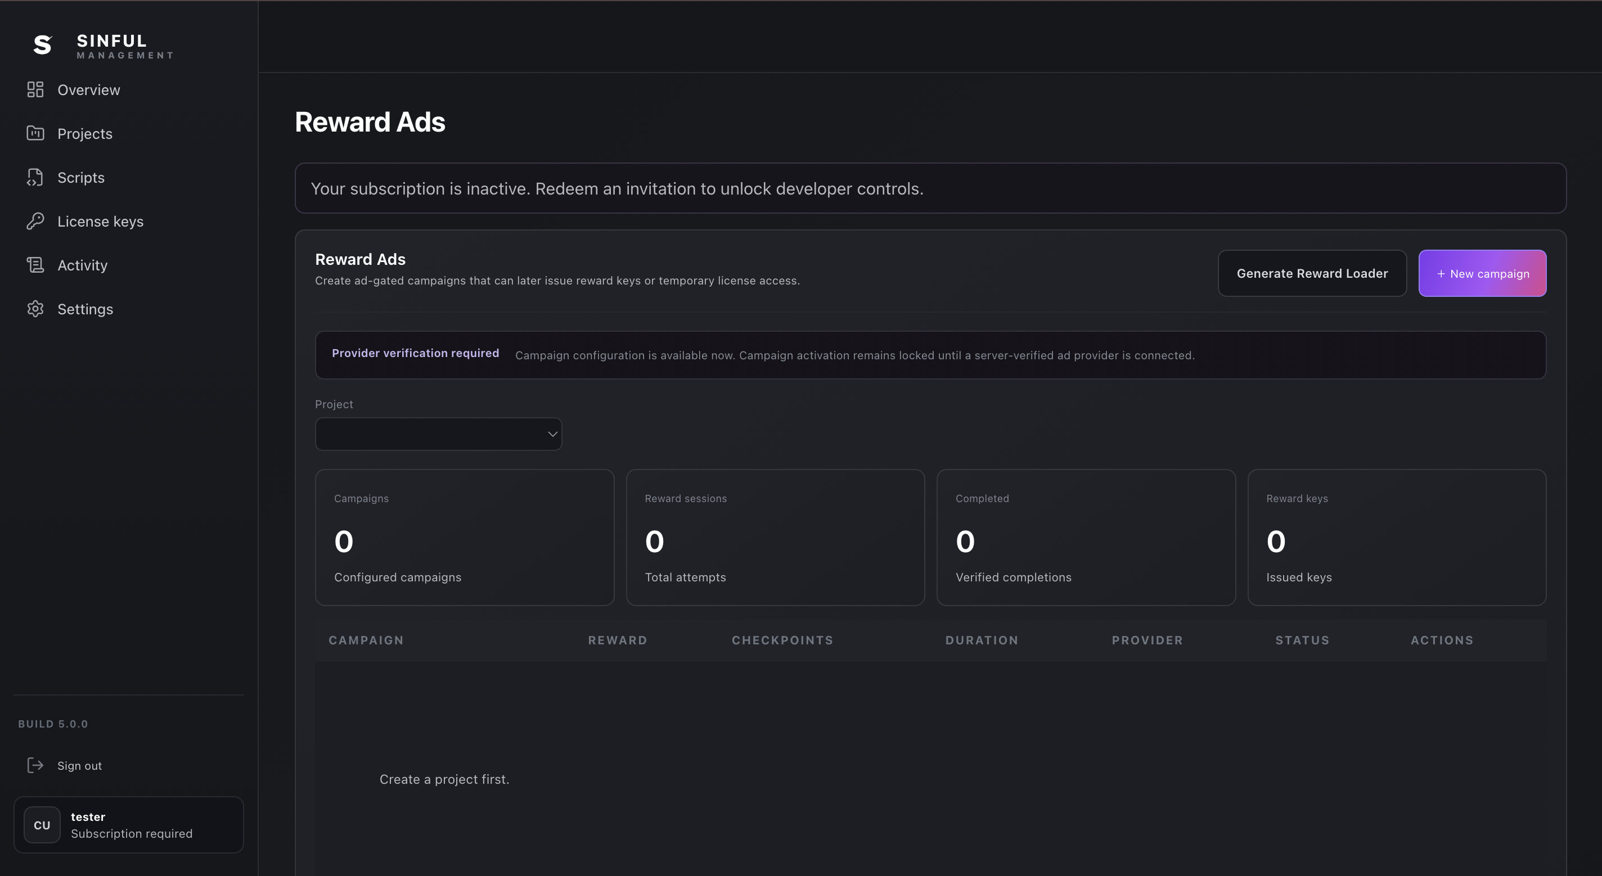Image resolution: width=1602 pixels, height=876 pixels.
Task: Click the Sign out arrow icon
Action: tap(35, 765)
